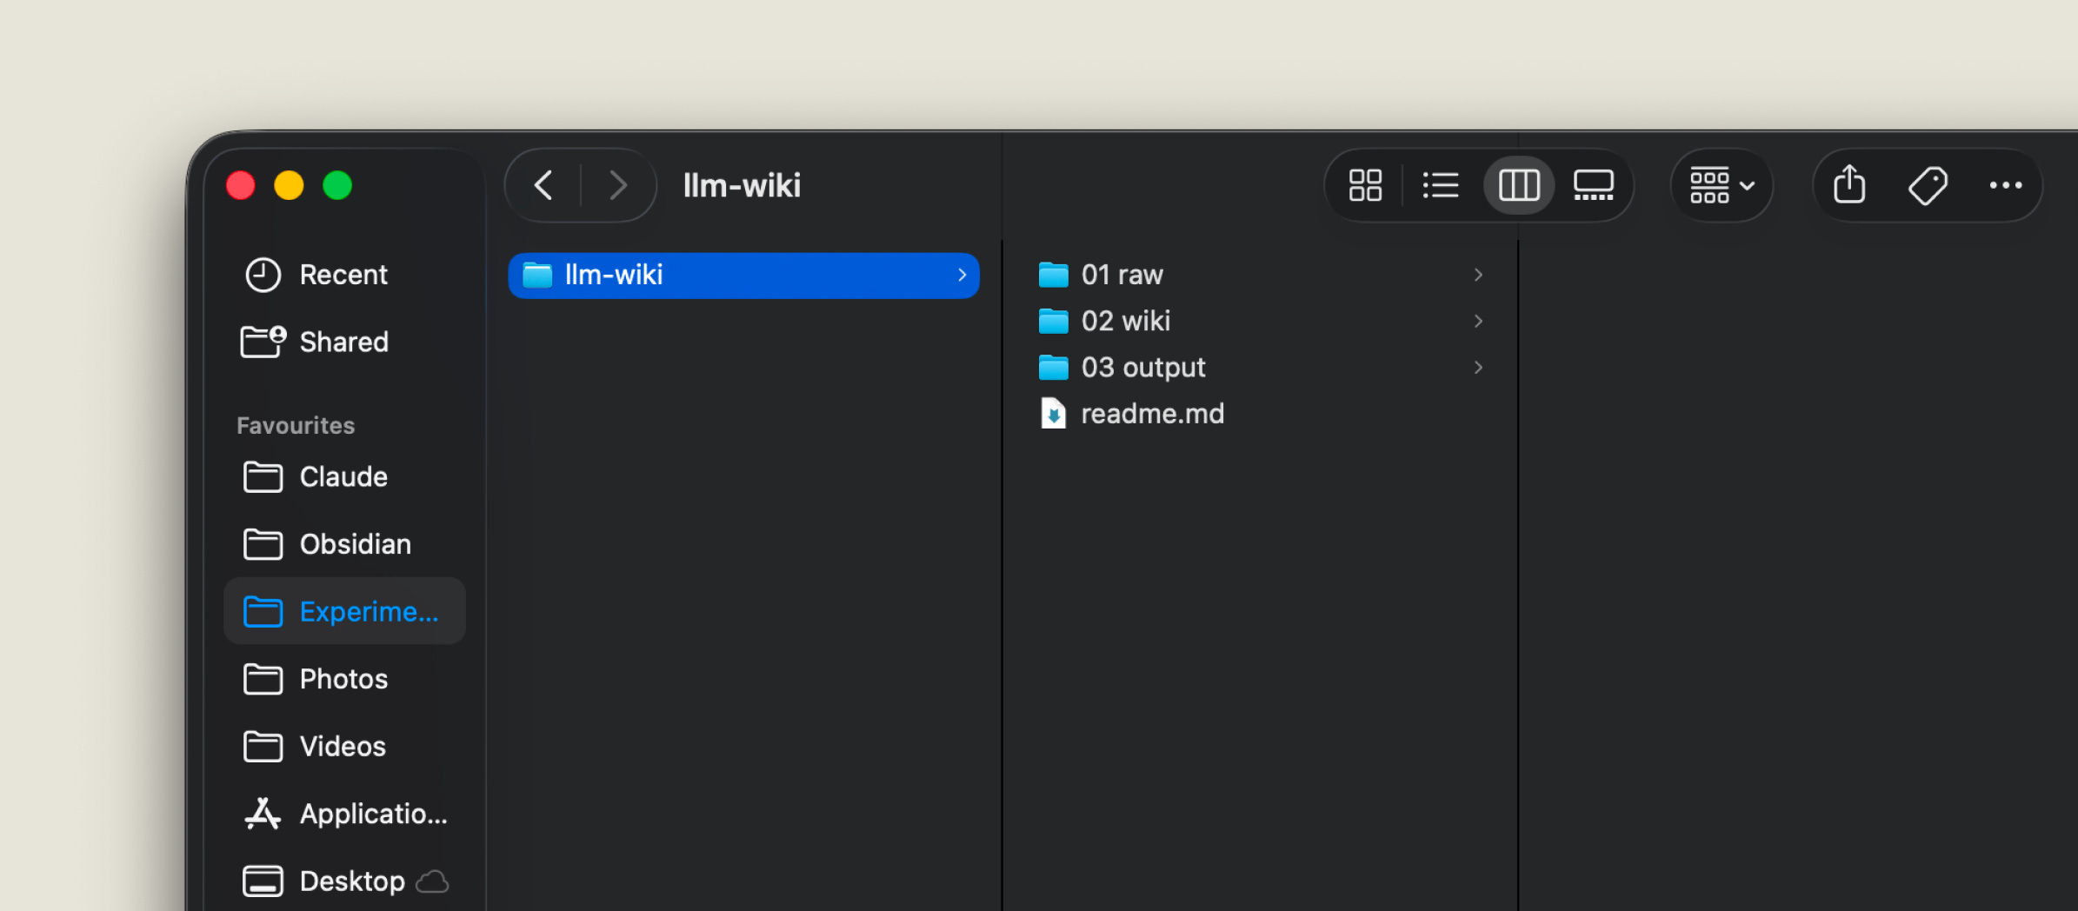Close the Finder window with red button
Image resolution: width=2078 pixels, height=911 pixels.
click(x=241, y=185)
